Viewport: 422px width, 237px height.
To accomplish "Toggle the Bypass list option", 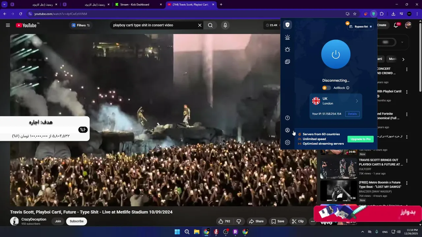I will (x=360, y=27).
